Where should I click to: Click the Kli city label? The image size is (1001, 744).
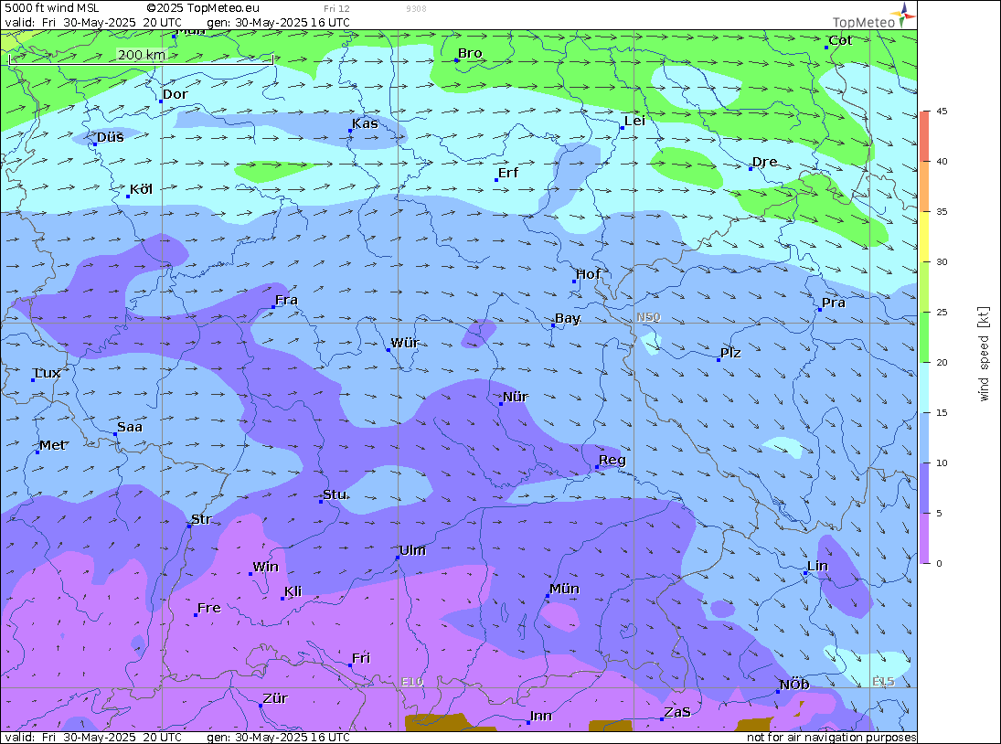point(293,591)
